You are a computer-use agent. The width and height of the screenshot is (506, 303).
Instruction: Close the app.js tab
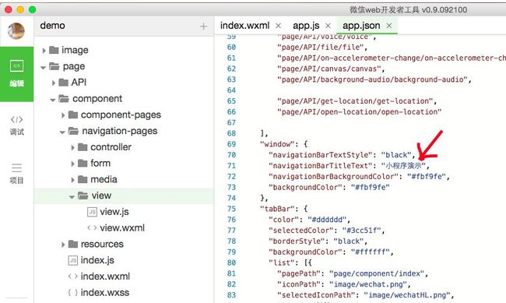[329, 26]
